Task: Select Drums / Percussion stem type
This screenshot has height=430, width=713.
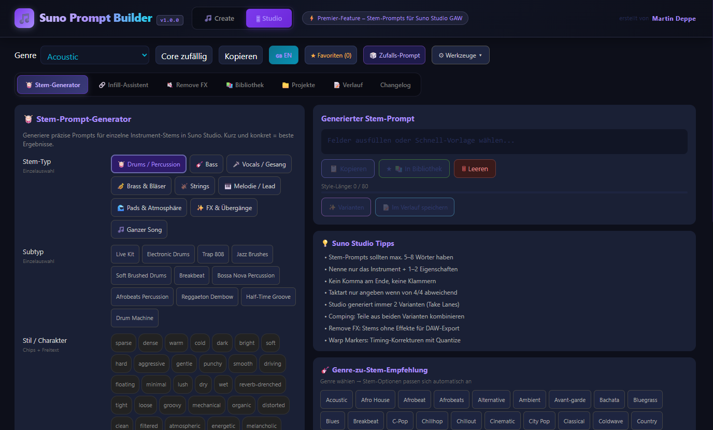Action: pyautogui.click(x=149, y=164)
